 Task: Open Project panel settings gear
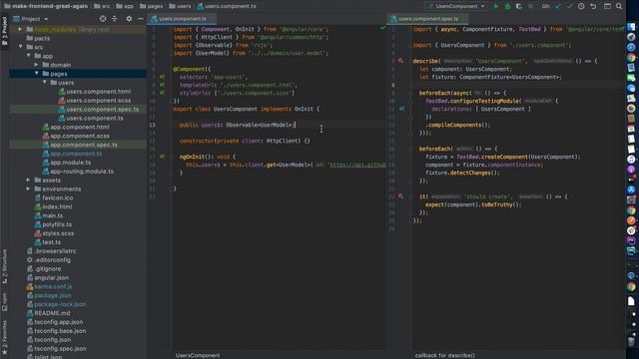pyautogui.click(x=129, y=19)
